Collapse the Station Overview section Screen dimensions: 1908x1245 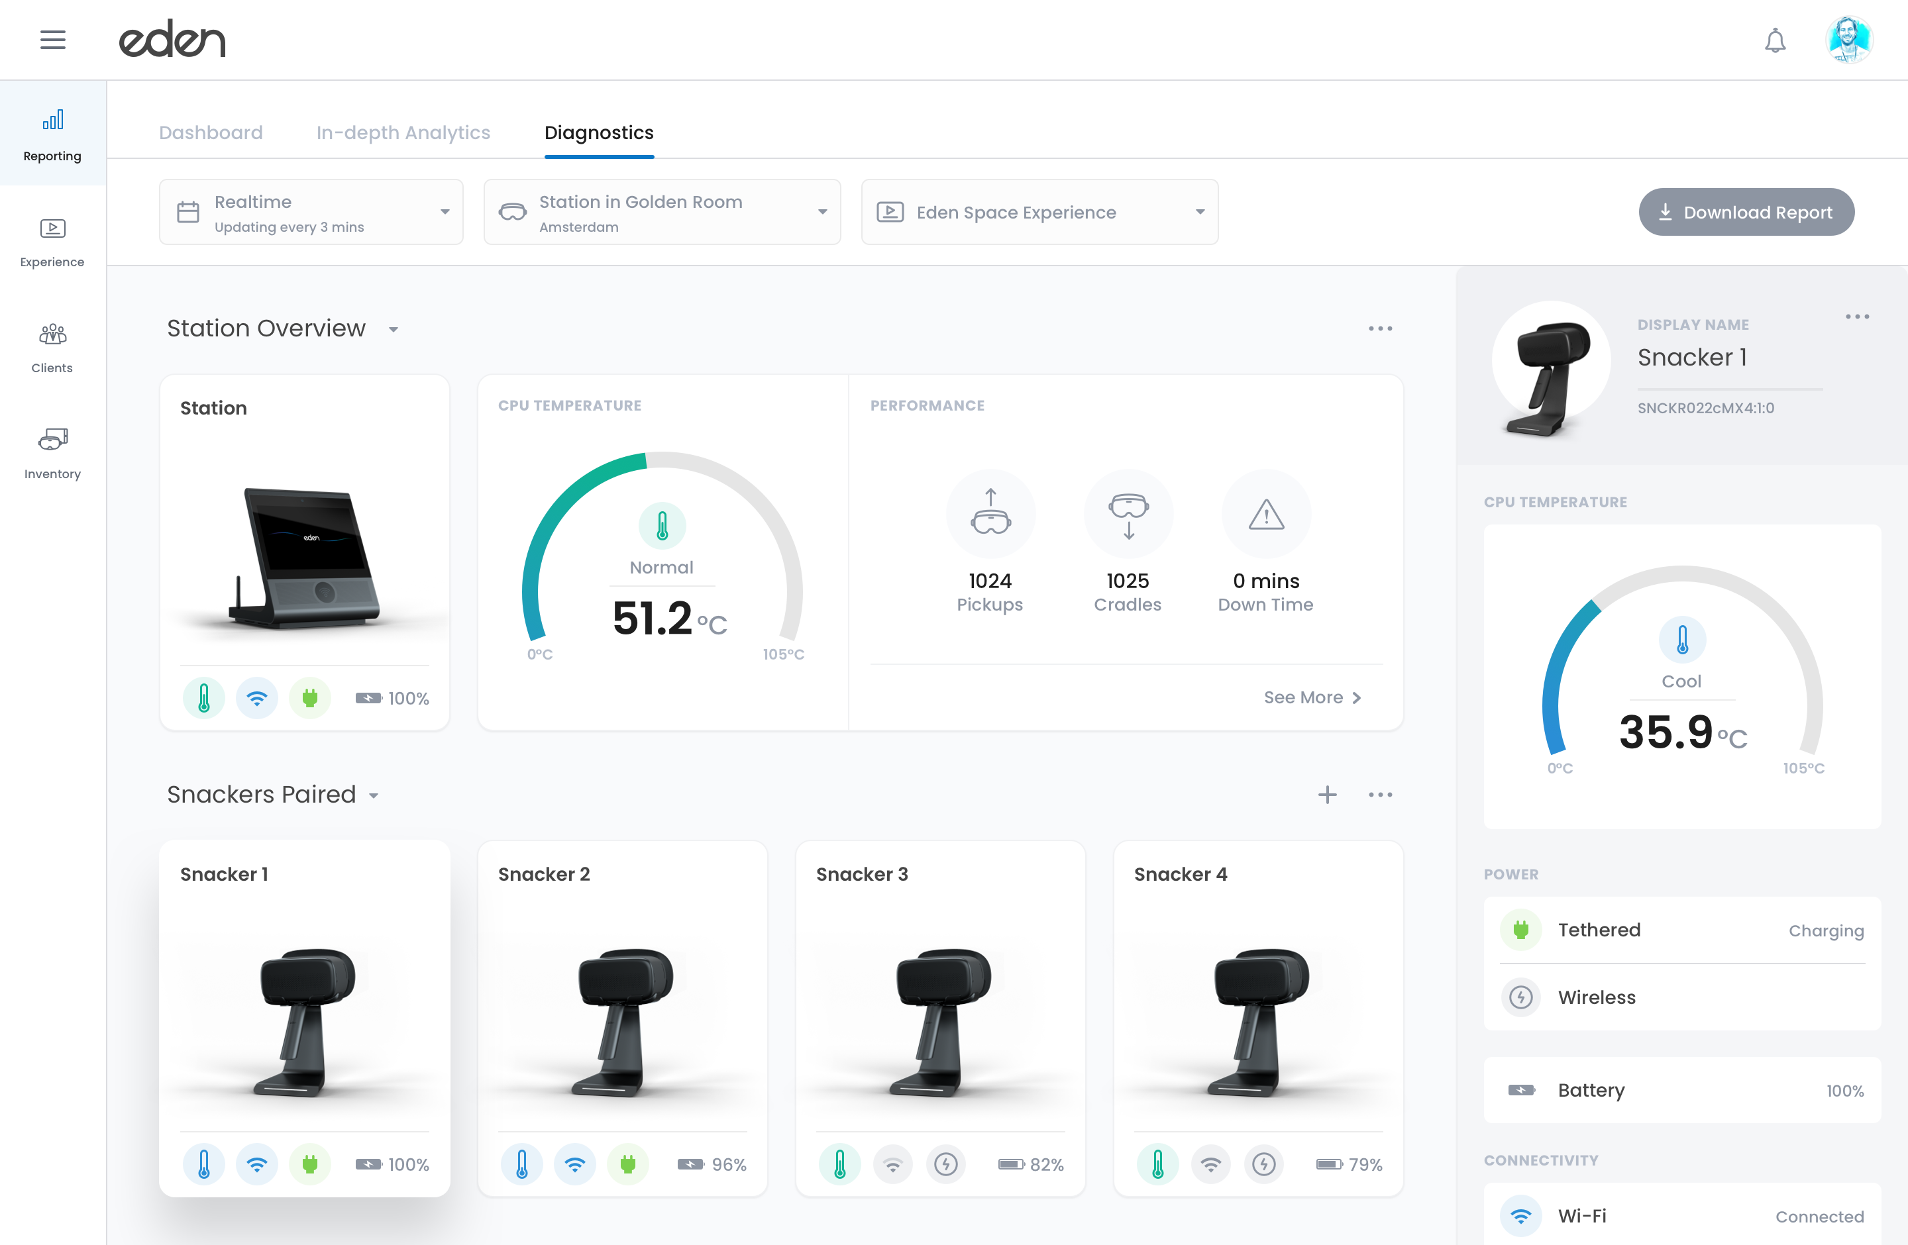394,329
